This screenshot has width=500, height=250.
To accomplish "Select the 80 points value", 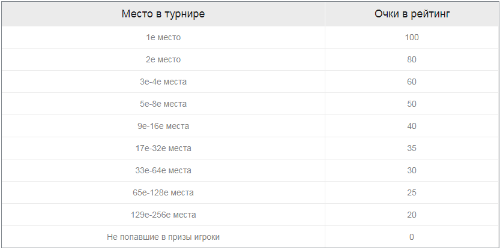I will [412, 59].
